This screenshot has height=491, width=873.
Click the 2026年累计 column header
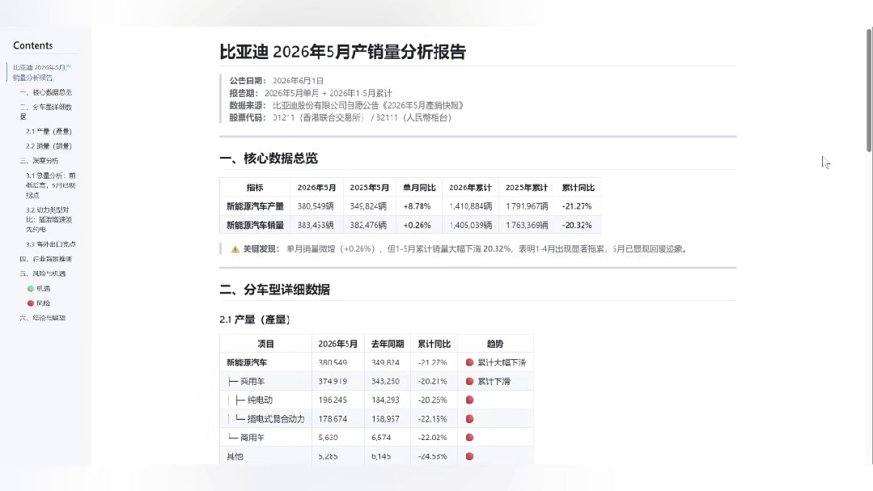[x=470, y=188]
